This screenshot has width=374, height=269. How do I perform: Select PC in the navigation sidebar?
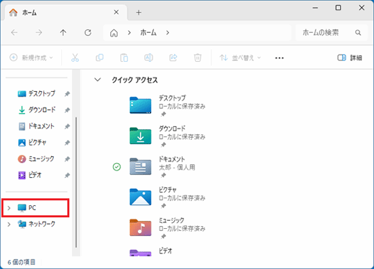(35, 208)
